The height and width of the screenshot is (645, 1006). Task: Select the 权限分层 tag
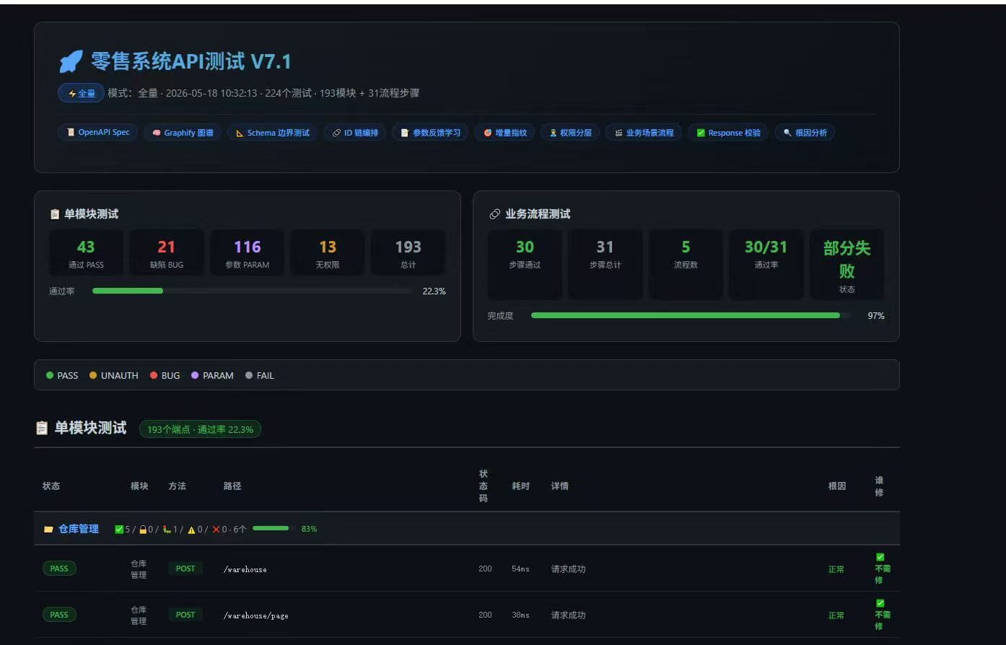(x=570, y=133)
